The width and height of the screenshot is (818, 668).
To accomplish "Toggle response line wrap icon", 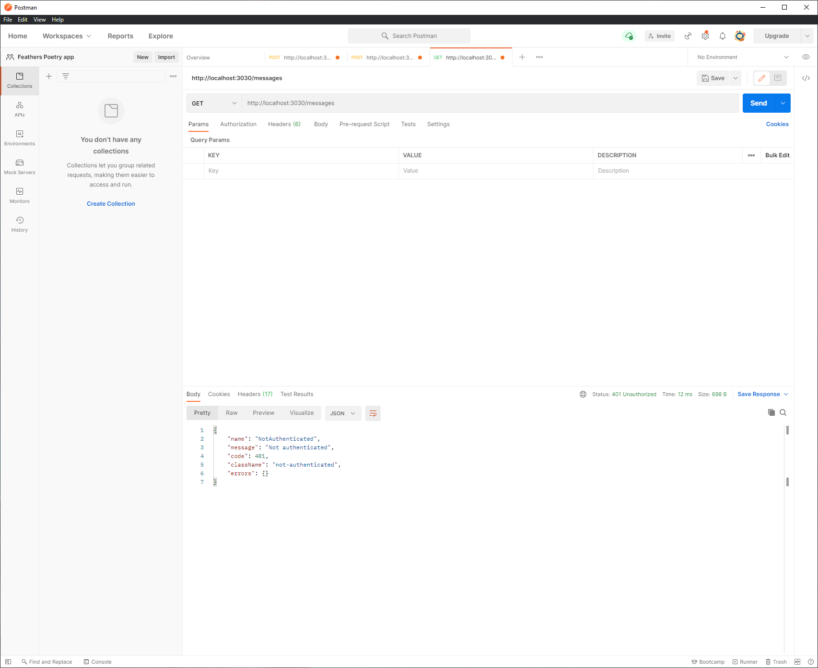I will pyautogui.click(x=373, y=413).
